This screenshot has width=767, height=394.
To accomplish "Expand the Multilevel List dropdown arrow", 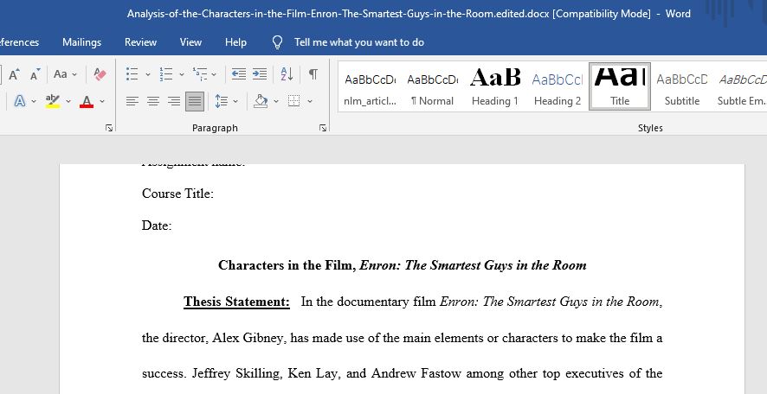I will 214,74.
